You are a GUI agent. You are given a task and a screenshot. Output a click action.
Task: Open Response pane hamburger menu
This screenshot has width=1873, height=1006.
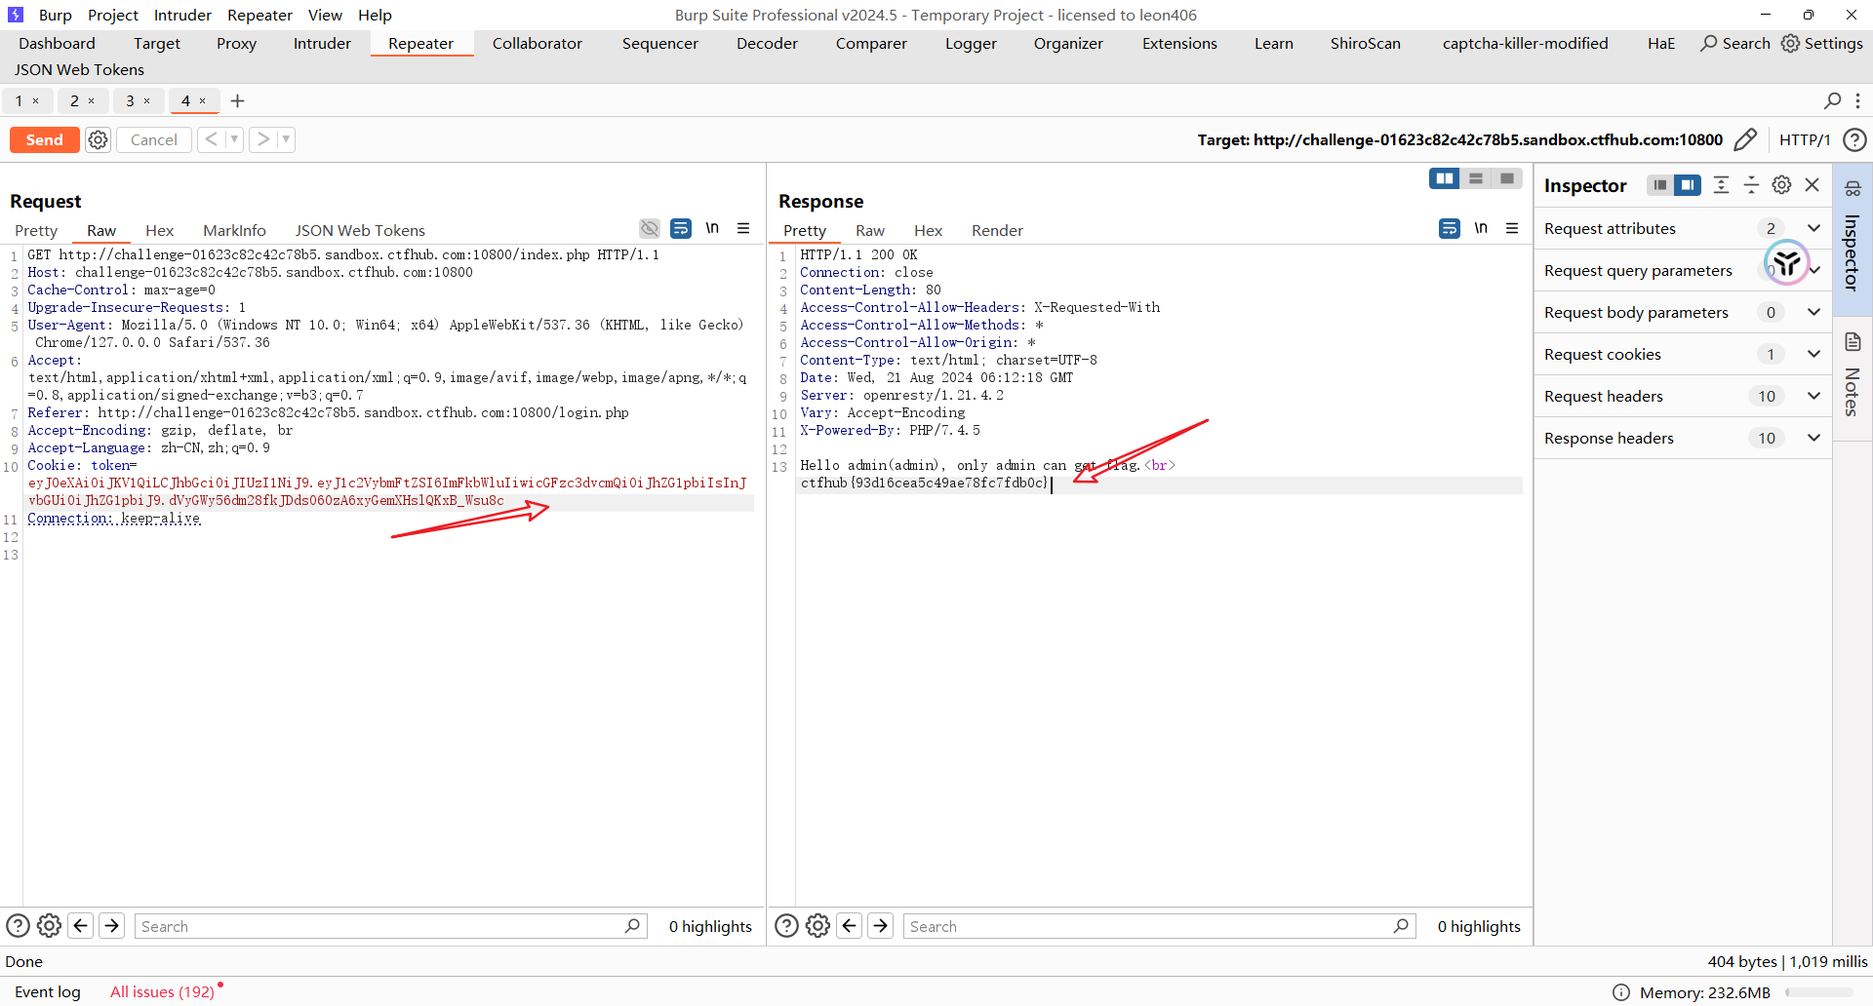click(1512, 228)
